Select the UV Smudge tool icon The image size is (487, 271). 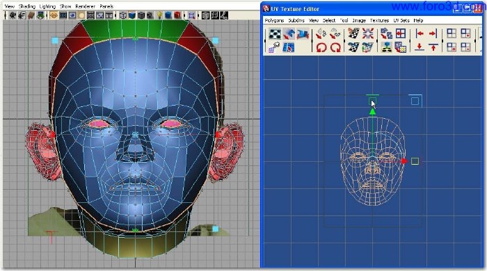[x=303, y=34]
